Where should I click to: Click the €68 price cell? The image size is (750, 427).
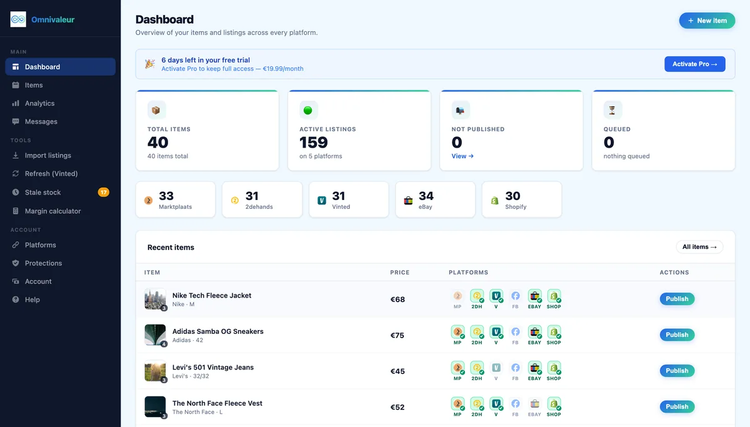pos(397,299)
